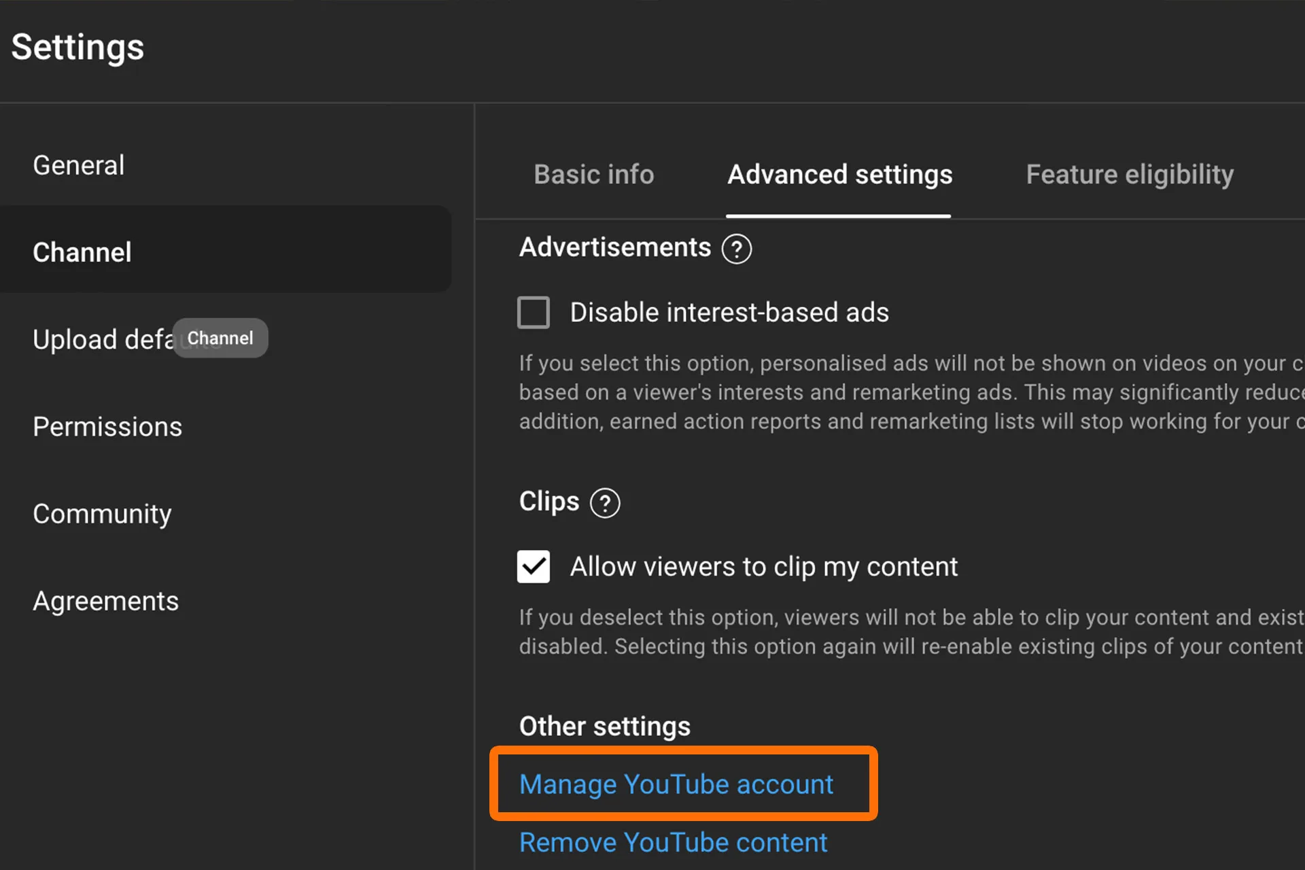Open Community settings section
The height and width of the screenshot is (870, 1305).
point(102,514)
